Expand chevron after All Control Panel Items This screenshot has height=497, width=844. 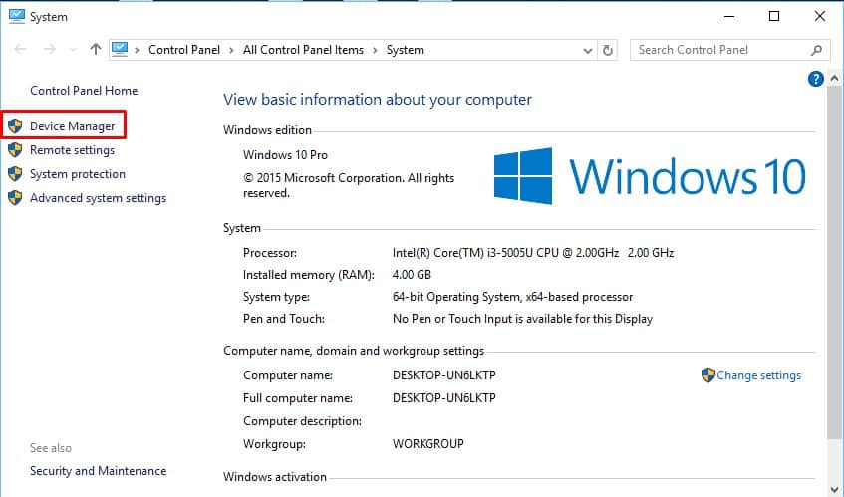[376, 51]
